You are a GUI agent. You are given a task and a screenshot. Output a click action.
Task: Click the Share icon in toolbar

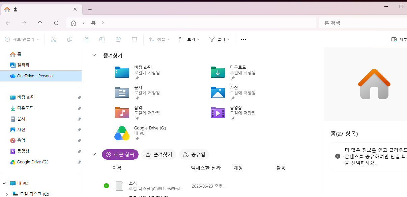[x=118, y=39]
